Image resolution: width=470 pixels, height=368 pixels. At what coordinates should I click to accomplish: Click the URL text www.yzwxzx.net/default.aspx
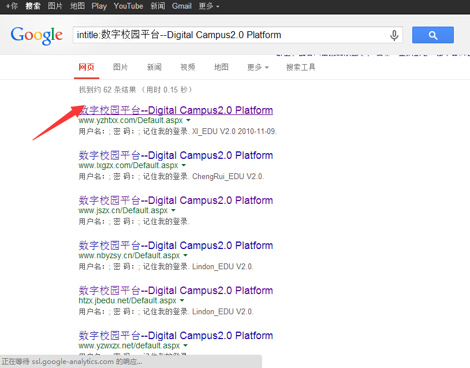(x=129, y=345)
